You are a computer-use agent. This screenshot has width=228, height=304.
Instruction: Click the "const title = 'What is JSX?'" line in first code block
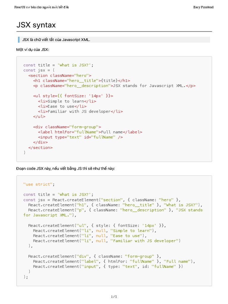60,65
